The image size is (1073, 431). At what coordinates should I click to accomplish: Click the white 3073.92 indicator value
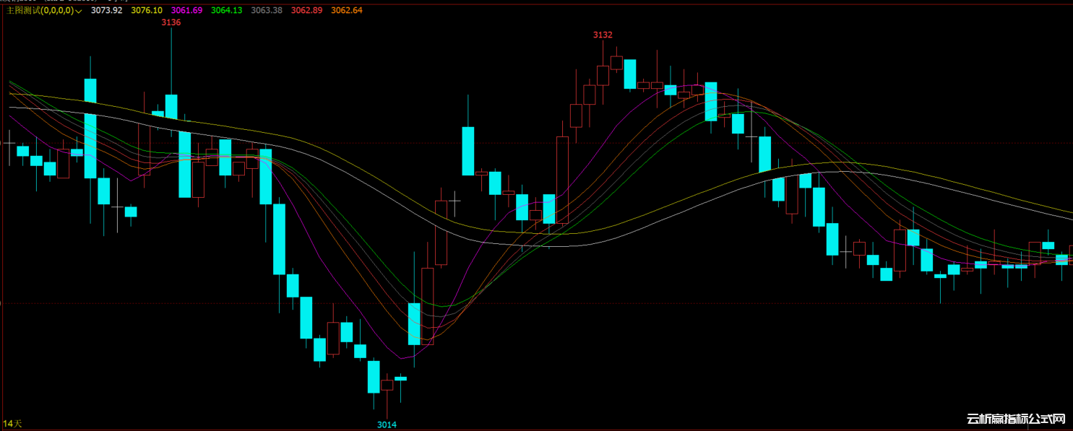106,11
